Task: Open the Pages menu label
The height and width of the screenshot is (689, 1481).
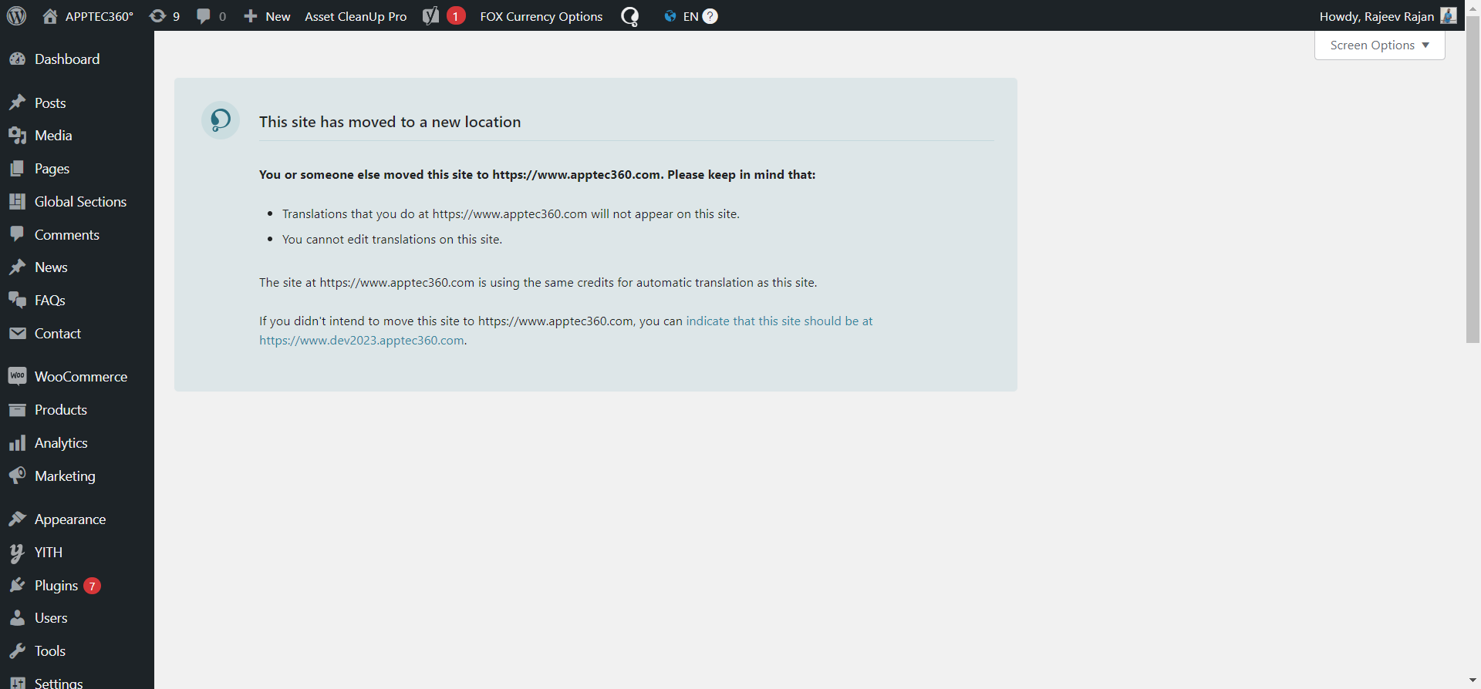Action: pos(52,169)
